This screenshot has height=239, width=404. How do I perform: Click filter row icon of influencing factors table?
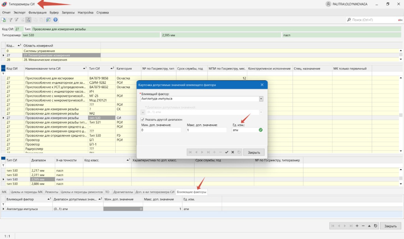pos(3,204)
